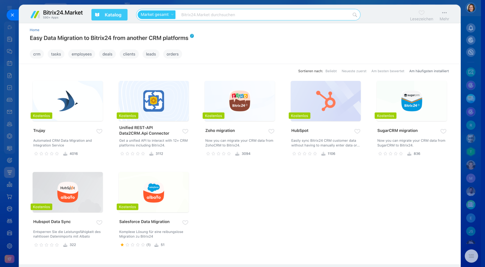Open the people group icon in left sidebar
485x267 pixels.
9,124
